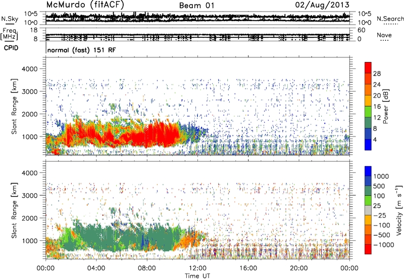Click the Time UT axis title

point(197,276)
